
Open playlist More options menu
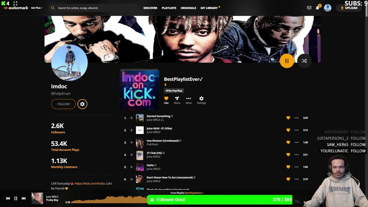pyautogui.click(x=189, y=100)
